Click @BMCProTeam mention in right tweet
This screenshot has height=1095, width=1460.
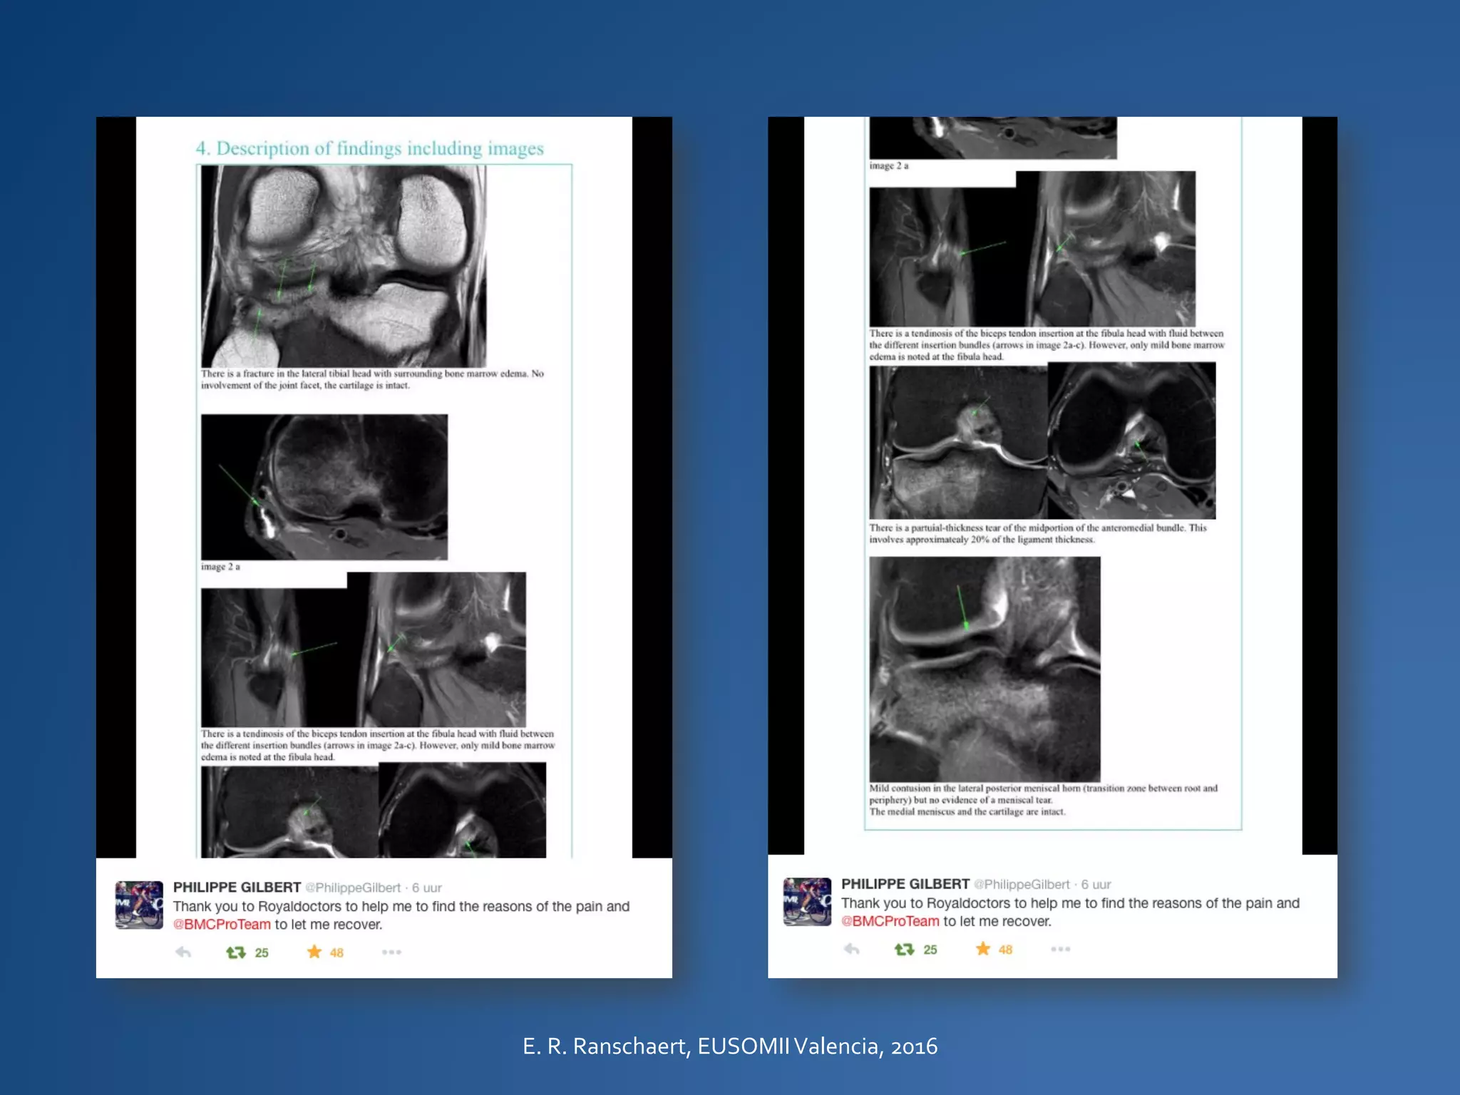tap(890, 921)
